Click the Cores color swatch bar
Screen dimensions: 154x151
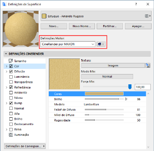(x=104, y=94)
